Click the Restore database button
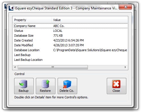Image resolution: width=141 pixels, height=112 pixels. click(45, 86)
